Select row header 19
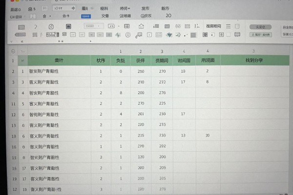Screen dimensions: 293x195 click(x=14, y=179)
